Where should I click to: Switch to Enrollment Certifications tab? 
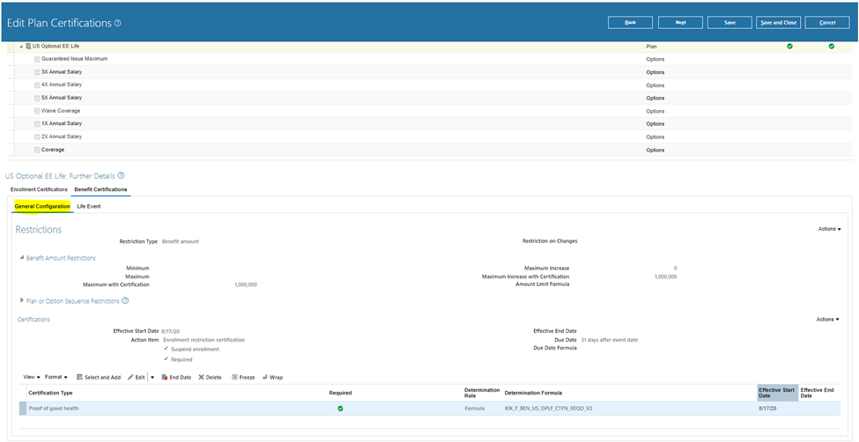pyautogui.click(x=39, y=189)
